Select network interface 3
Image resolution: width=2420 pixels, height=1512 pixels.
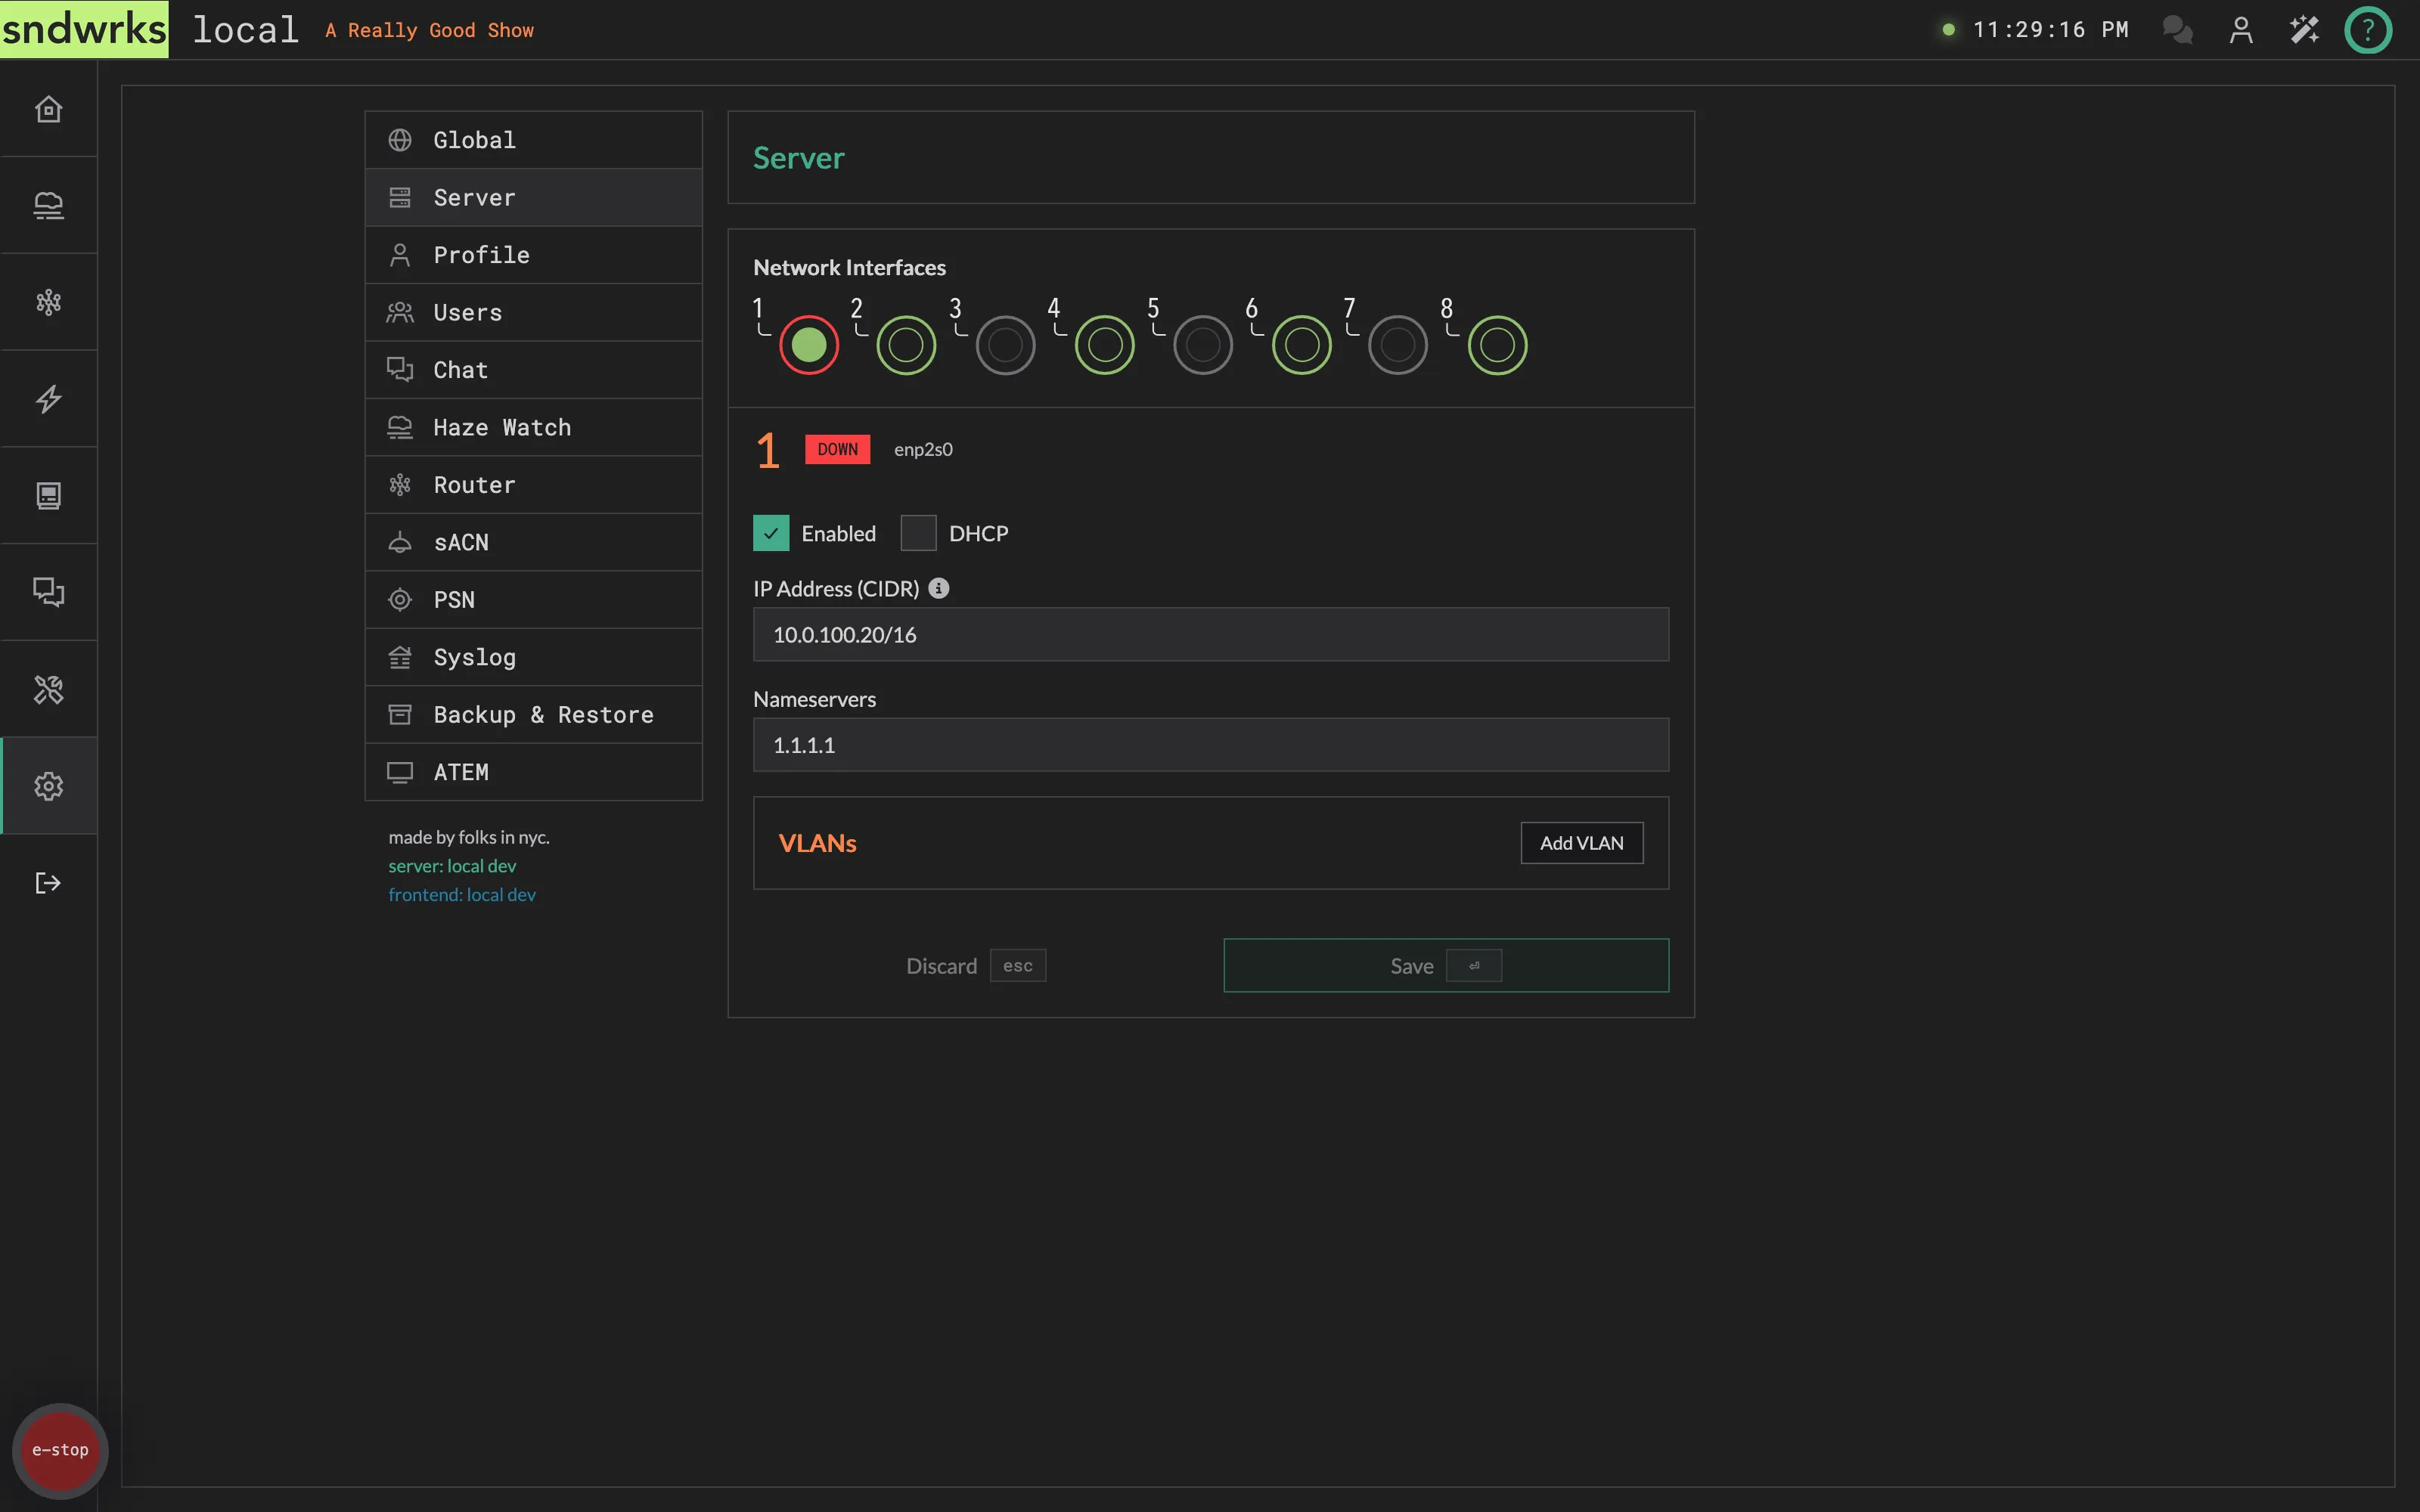click(1005, 345)
